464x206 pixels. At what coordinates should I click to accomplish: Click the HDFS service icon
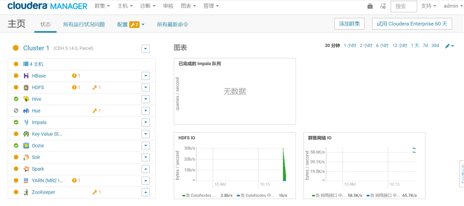[26, 87]
